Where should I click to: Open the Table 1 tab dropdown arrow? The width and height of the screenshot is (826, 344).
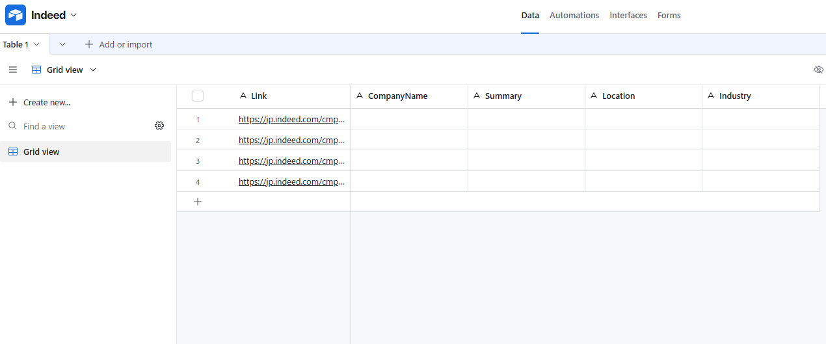[36, 44]
